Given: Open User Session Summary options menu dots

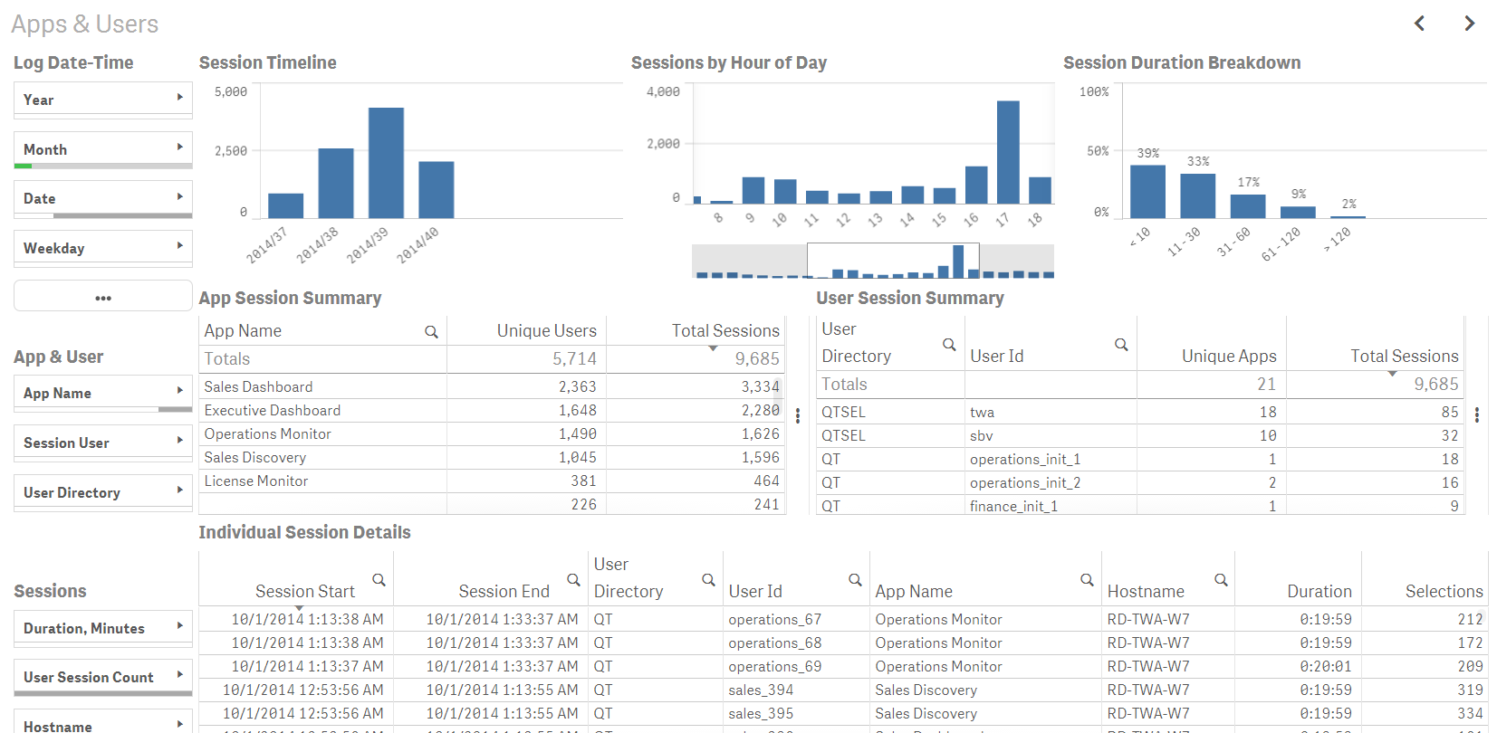Looking at the screenshot, I should 1477,414.
